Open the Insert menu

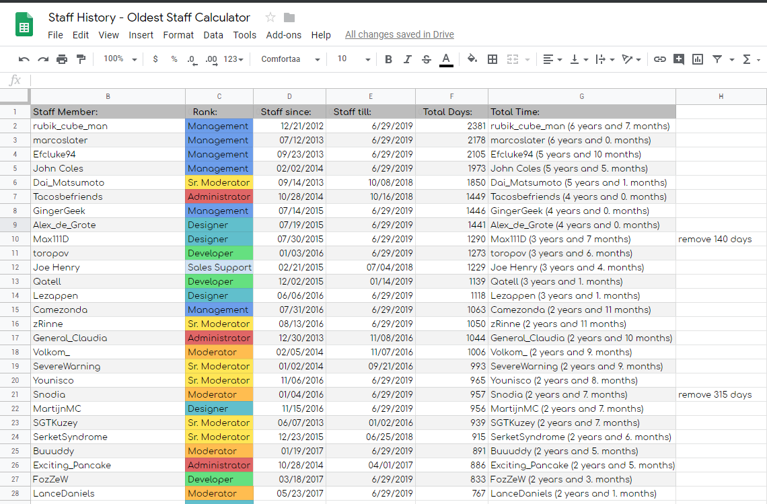(x=141, y=35)
